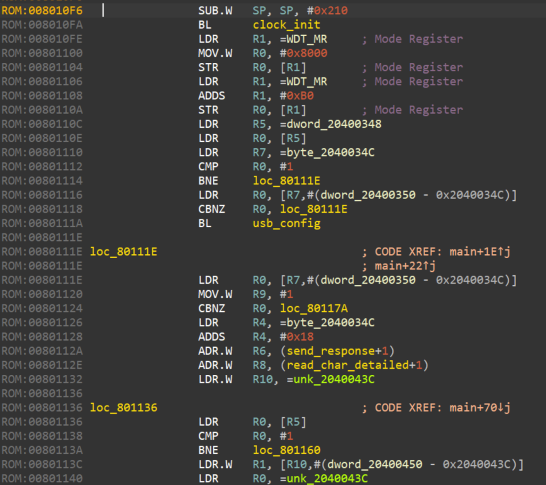Click the R9 register in MOV.W

(x=260, y=294)
